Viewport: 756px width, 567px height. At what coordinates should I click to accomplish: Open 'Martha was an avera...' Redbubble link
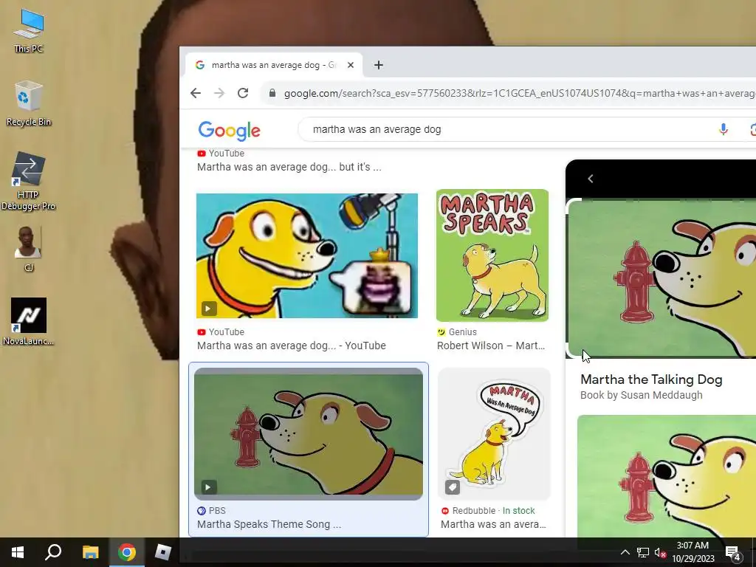pyautogui.click(x=493, y=524)
